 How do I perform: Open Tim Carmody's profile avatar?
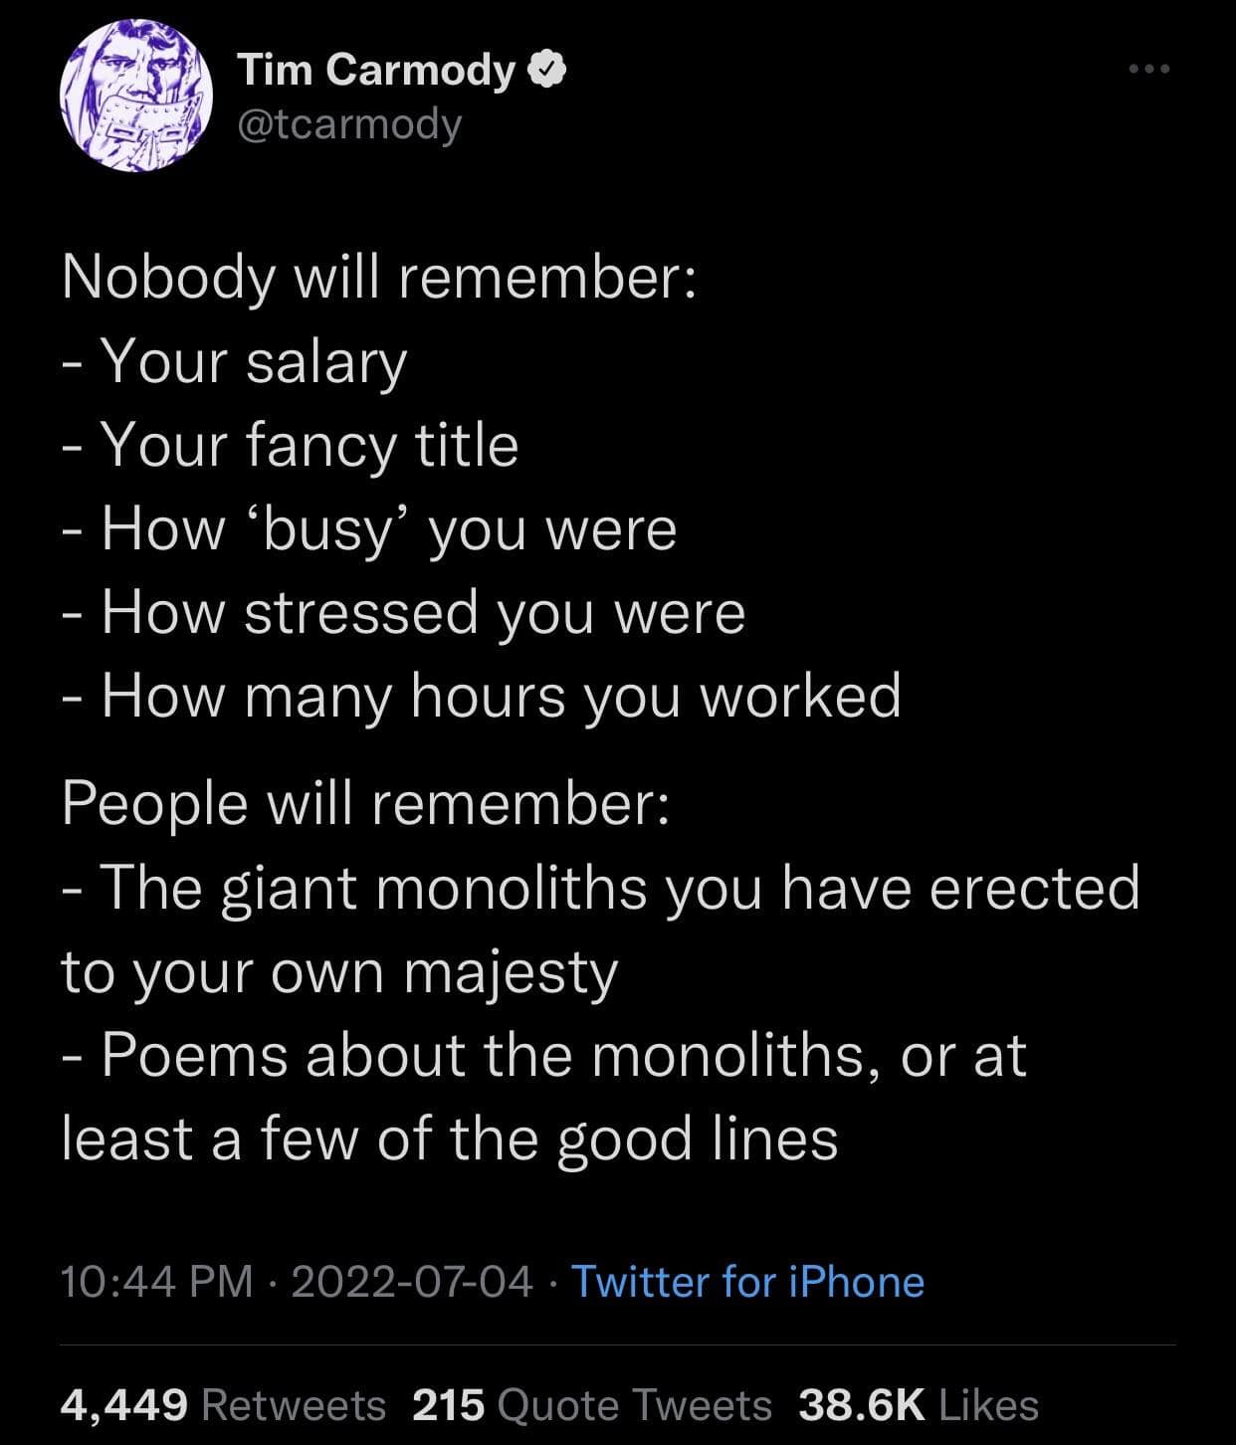pyautogui.click(x=136, y=97)
